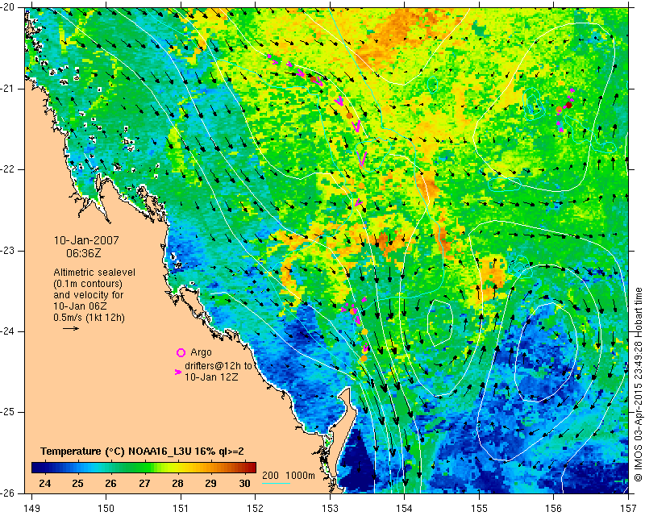Image resolution: width=645 pixels, height=516 pixels.
Task: Click longitude axis label 154
Action: 405,508
